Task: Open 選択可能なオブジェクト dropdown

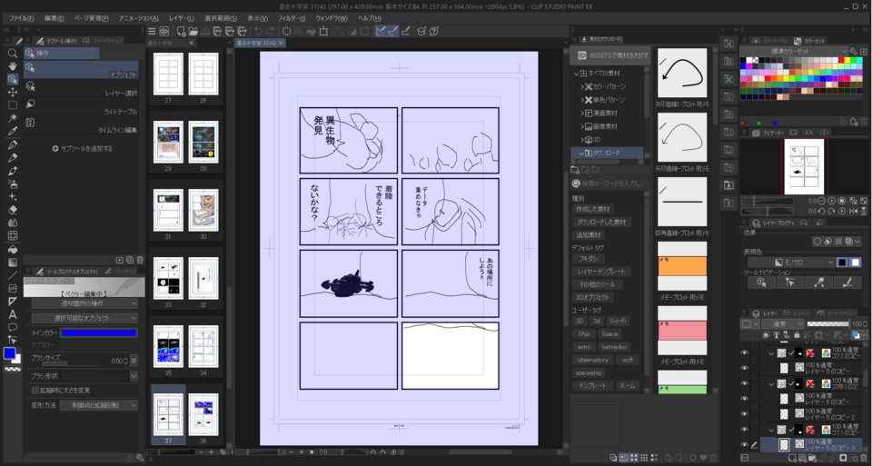Action: click(84, 318)
